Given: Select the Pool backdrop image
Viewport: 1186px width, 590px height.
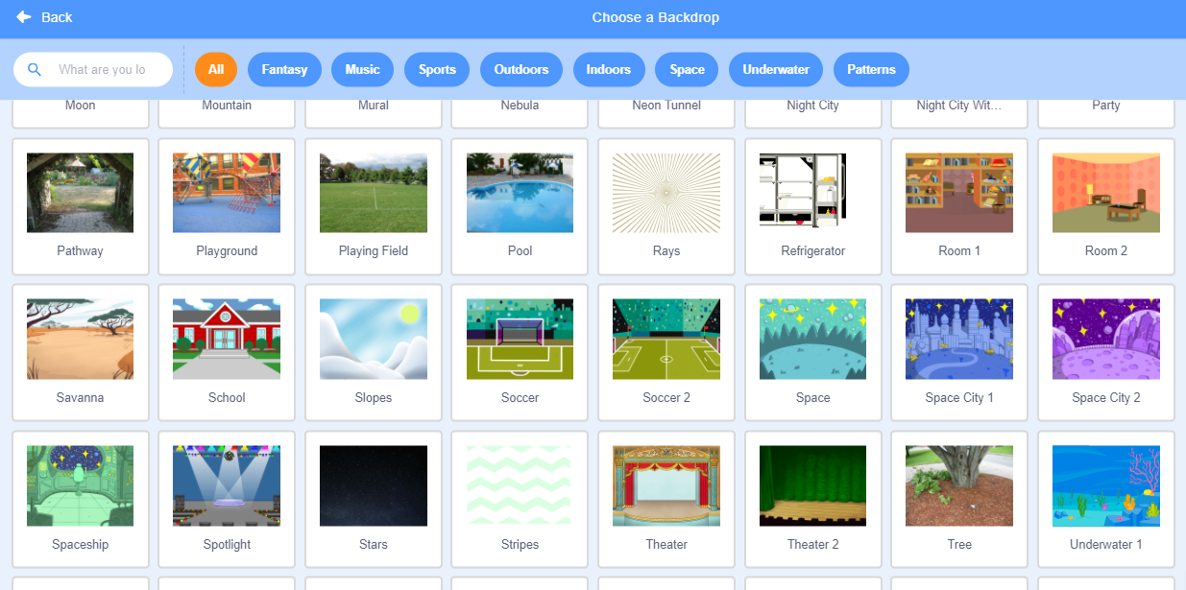Looking at the screenshot, I should pyautogui.click(x=520, y=193).
